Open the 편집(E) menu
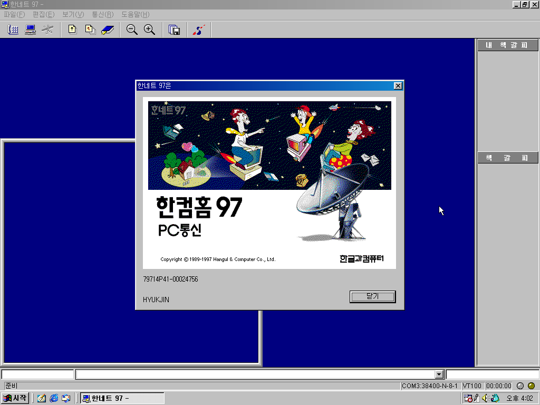This screenshot has height=405, width=540. 43,14
